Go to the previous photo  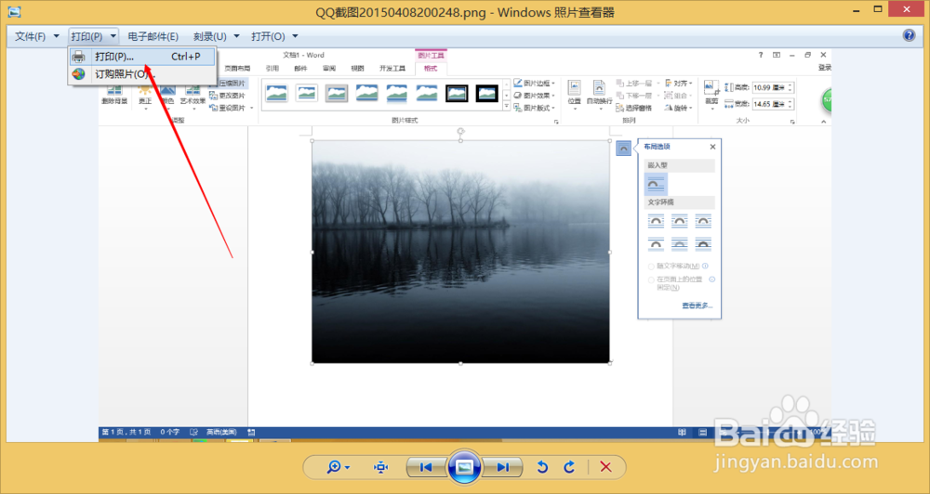426,467
